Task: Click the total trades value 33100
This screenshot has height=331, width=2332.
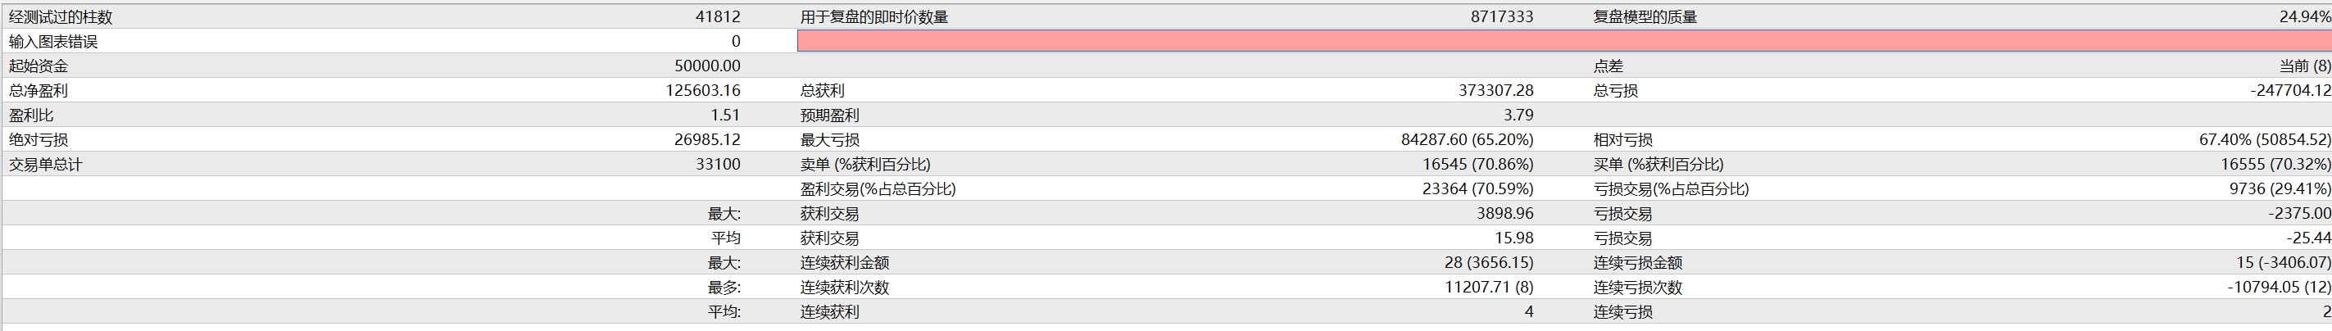Action: pos(717,165)
